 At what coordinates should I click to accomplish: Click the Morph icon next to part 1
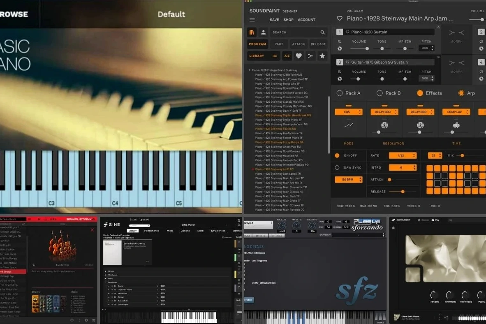tap(456, 32)
